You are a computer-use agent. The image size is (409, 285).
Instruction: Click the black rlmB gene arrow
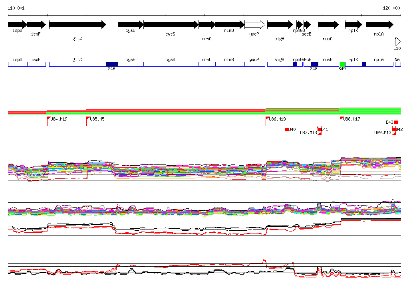(x=230, y=25)
